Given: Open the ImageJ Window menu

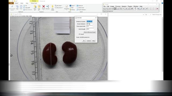Looking at the screenshot, I should (x=136, y=6).
